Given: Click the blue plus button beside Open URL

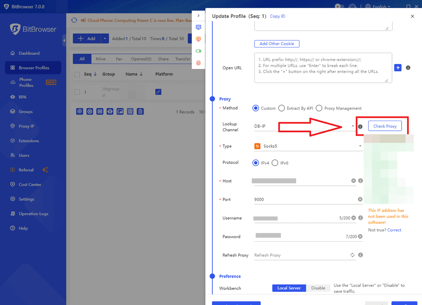Looking at the screenshot, I should point(398,68).
